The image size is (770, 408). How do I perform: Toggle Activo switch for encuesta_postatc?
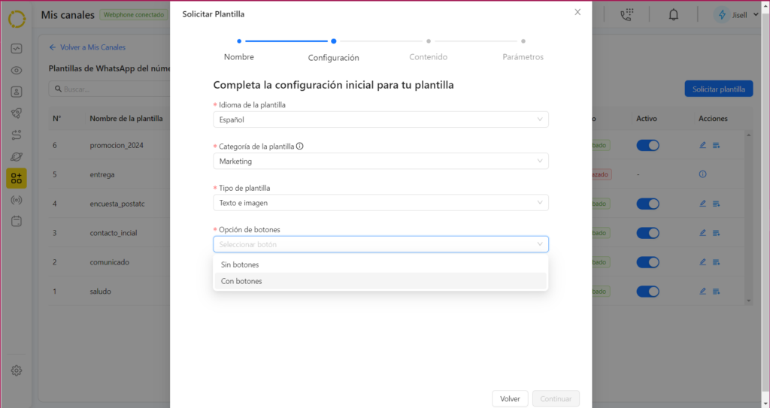click(647, 204)
